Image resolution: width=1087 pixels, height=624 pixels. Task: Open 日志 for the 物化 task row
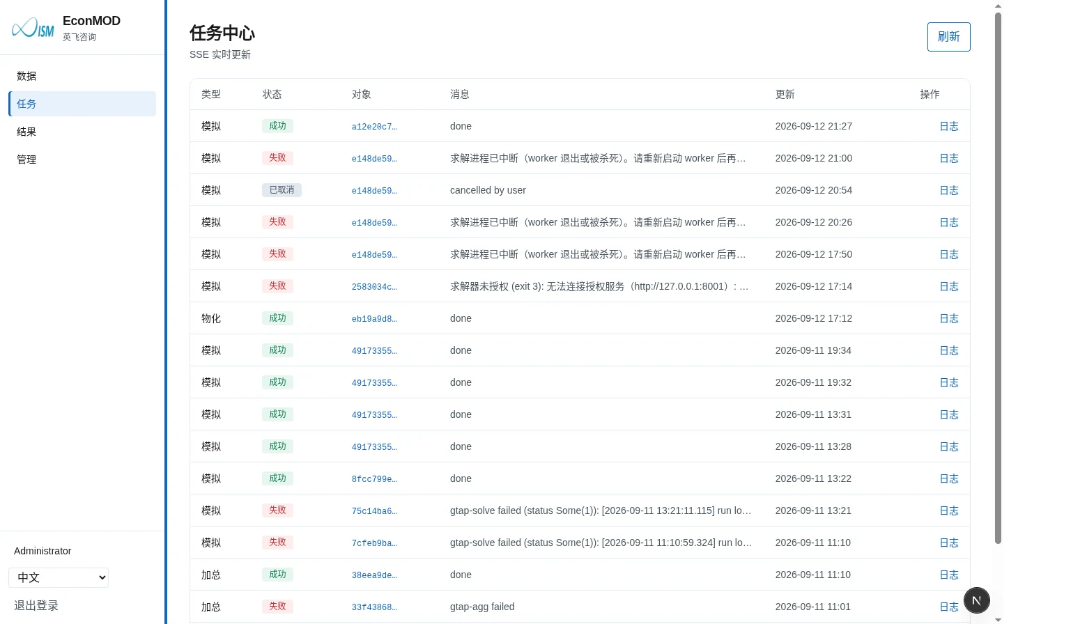(949, 318)
